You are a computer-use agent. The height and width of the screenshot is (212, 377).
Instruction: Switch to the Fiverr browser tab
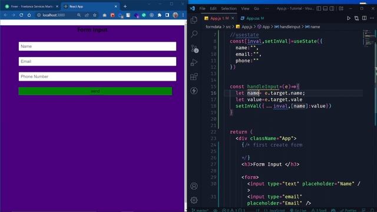click(31, 6)
